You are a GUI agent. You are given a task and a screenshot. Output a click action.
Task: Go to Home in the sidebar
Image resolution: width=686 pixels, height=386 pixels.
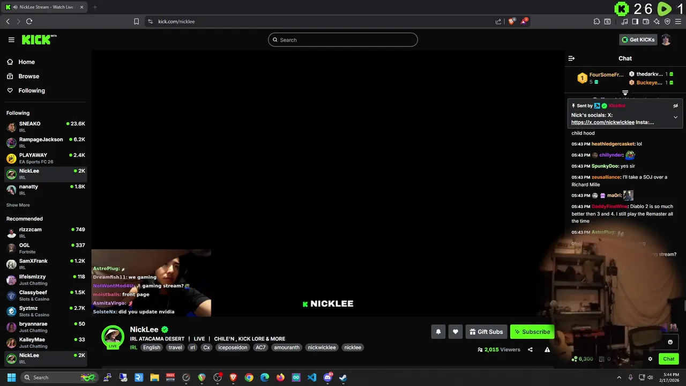coord(26,62)
